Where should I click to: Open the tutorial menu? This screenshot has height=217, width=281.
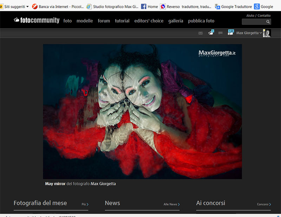122,21
